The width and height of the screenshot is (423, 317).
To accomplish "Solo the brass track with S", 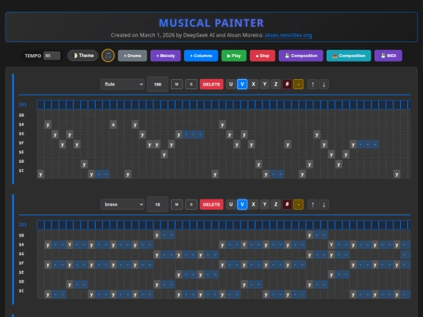I will pos(191,204).
